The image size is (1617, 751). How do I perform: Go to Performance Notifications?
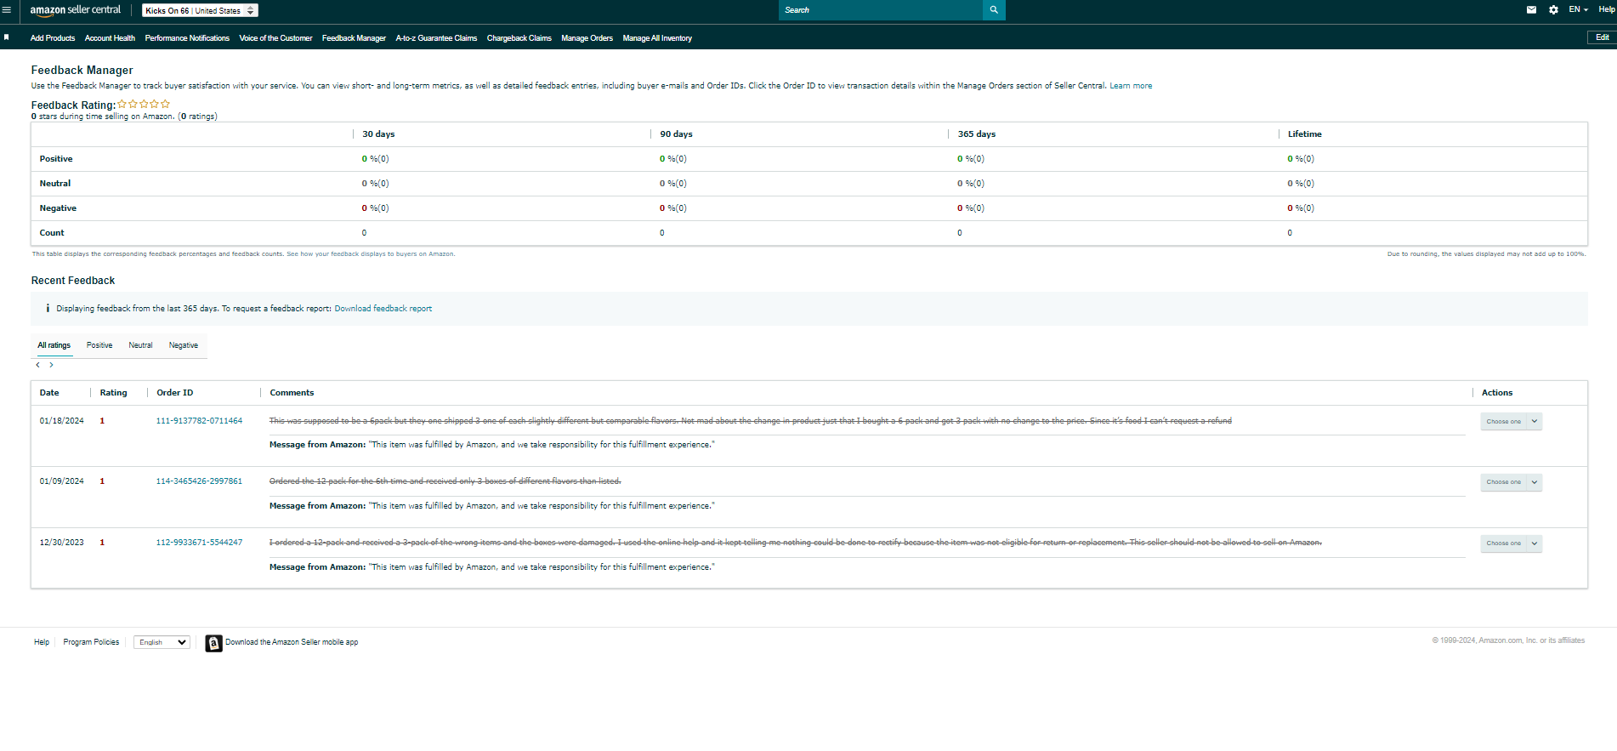click(x=187, y=38)
